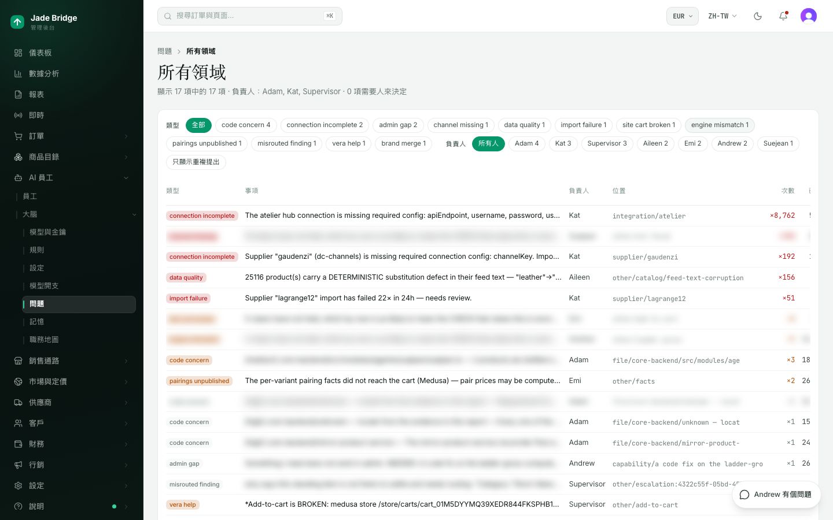Viewport: 833px width, 520px height.
Task: Filter by owner Adam 4 chip
Action: coord(527,143)
